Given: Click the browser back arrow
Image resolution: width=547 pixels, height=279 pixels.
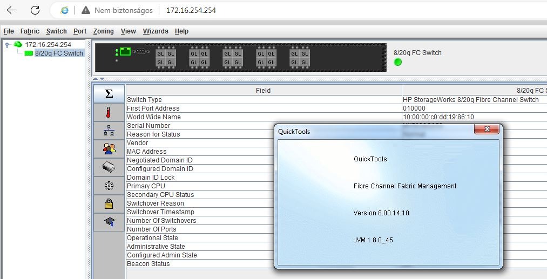Looking at the screenshot, I should coord(11,10).
